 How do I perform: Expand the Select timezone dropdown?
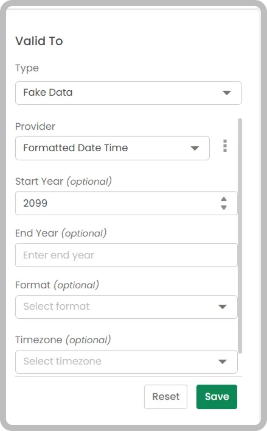point(127,362)
